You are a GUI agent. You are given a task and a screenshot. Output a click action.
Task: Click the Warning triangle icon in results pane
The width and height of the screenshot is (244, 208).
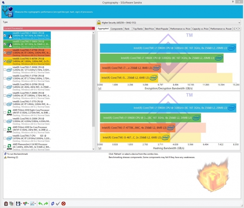(5, 157)
